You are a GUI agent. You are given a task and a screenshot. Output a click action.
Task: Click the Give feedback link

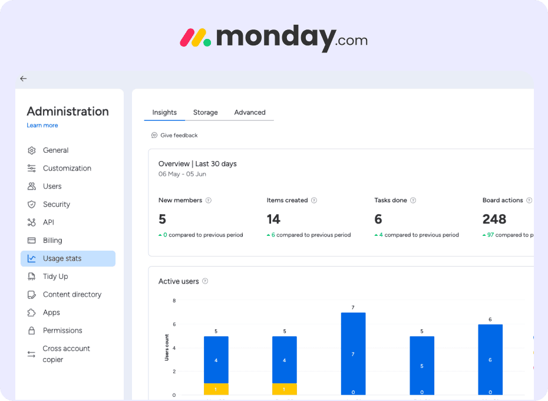tap(179, 136)
